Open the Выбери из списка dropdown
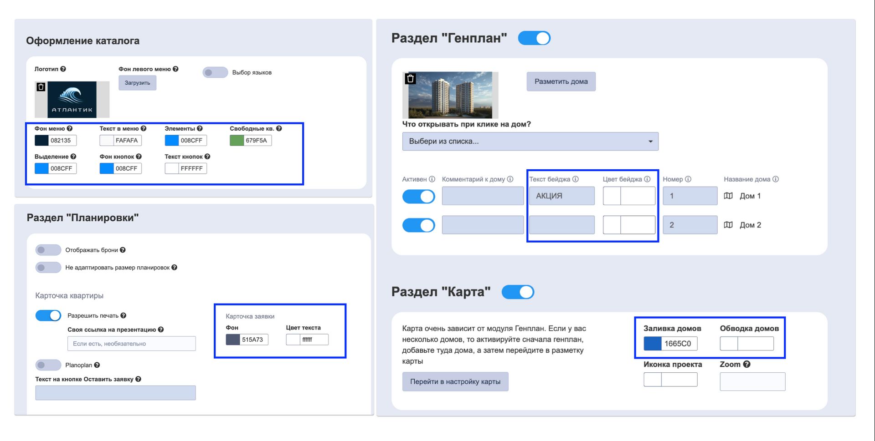Image resolution: width=875 pixels, height=441 pixels. 530,142
